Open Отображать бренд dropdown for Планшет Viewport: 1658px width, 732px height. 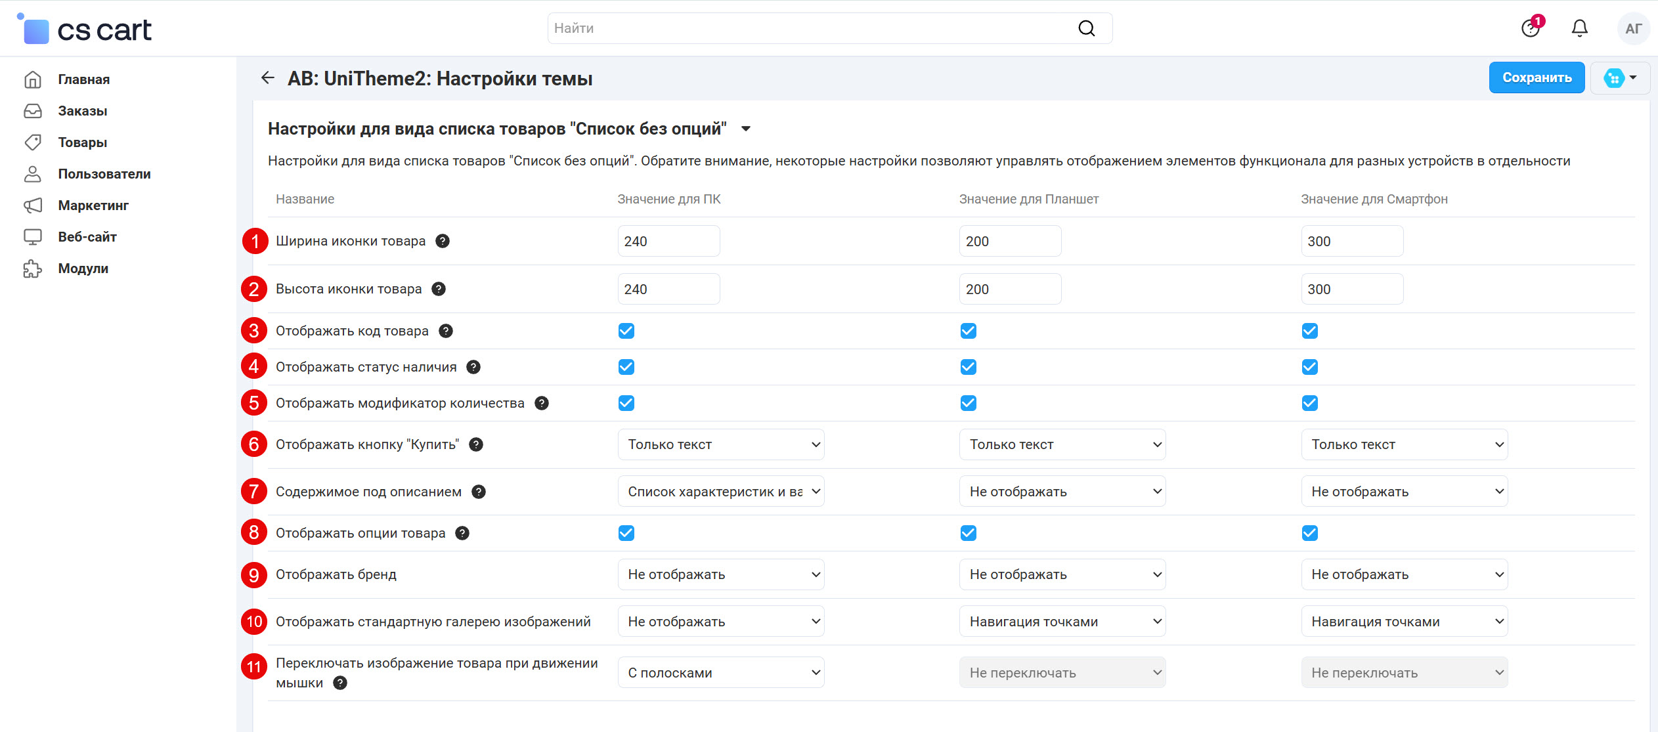[x=1062, y=574]
